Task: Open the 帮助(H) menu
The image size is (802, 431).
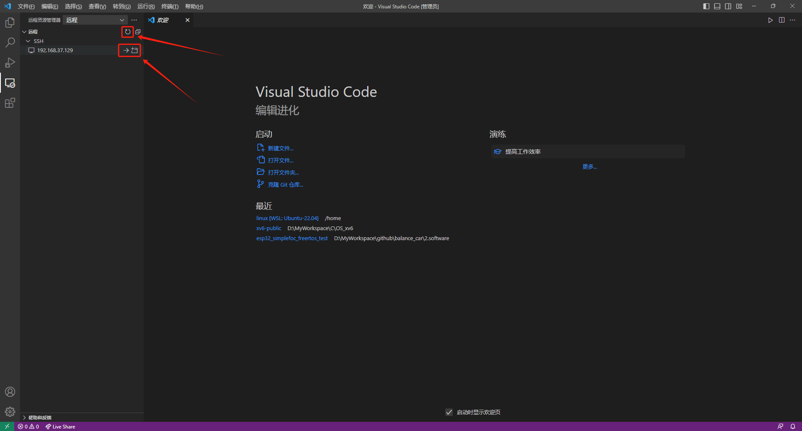Action: tap(194, 6)
